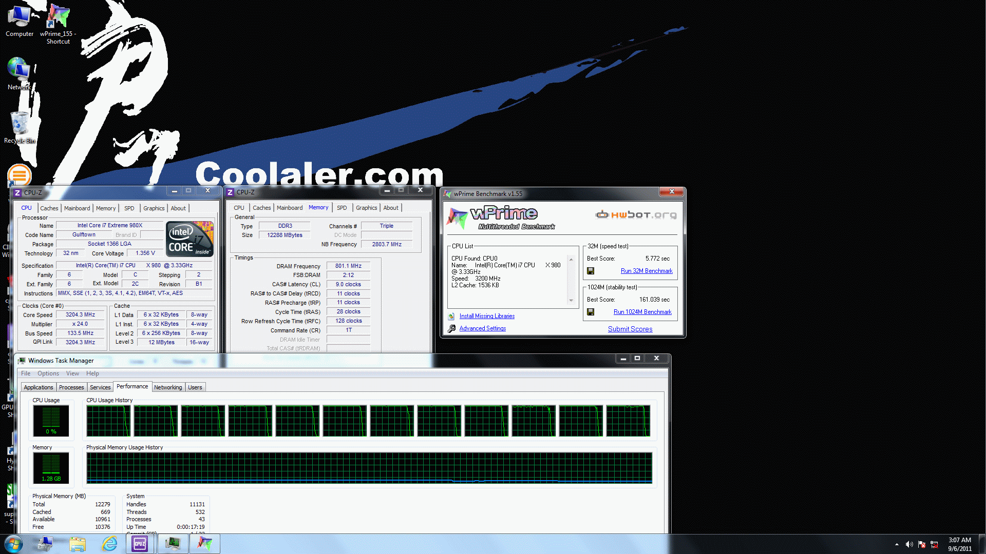This screenshot has height=554, width=986.
Task: Open the wPrime_155 shortcut icon
Action: [x=58, y=24]
